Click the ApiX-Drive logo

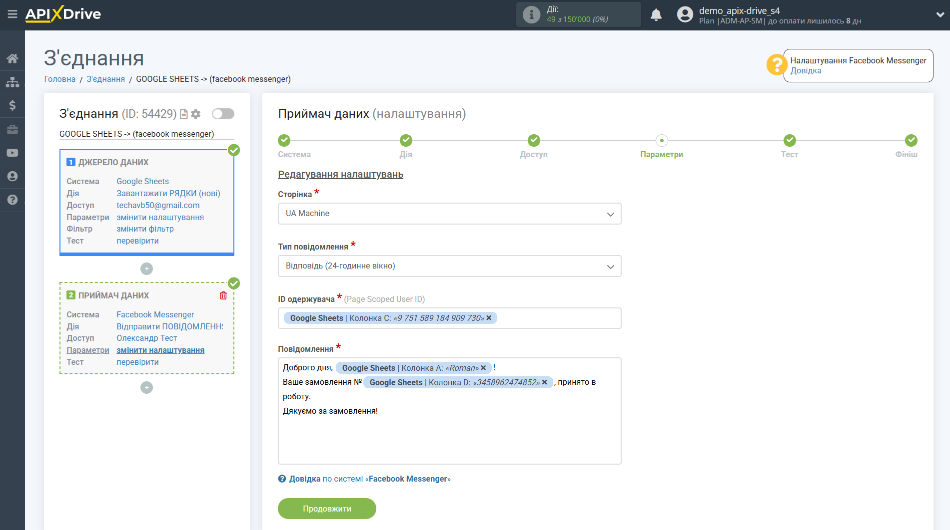[x=63, y=14]
